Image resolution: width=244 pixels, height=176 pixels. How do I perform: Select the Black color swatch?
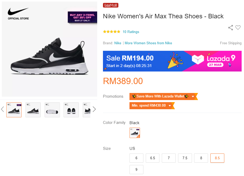pos(135,133)
